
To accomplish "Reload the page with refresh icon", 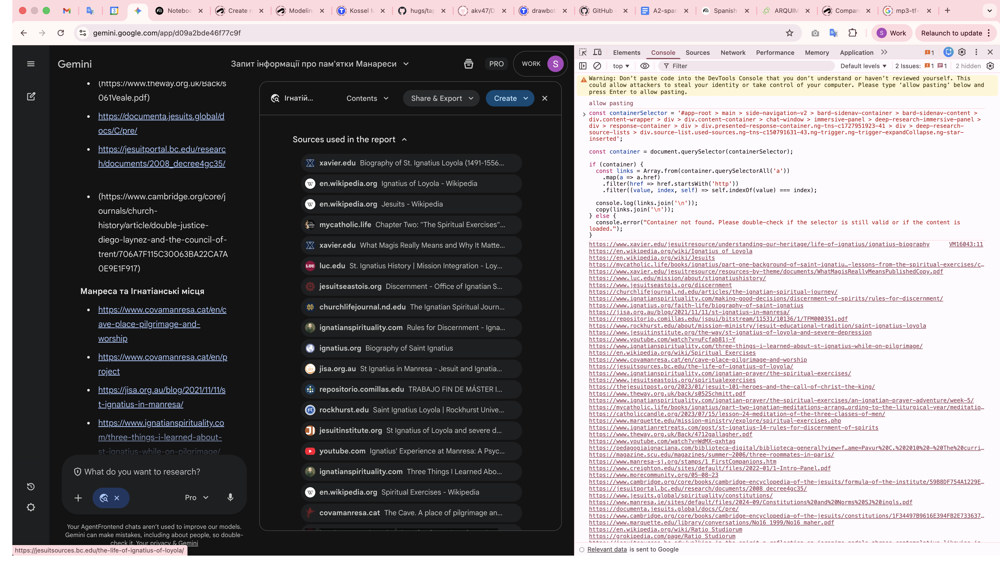I will (x=61, y=33).
